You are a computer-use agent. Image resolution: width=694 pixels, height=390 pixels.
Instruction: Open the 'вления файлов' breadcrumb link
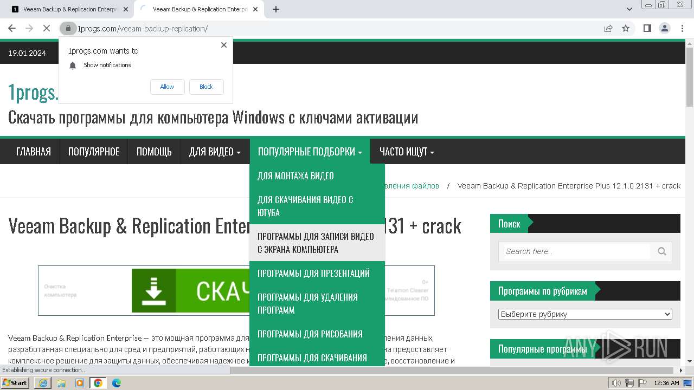(412, 186)
